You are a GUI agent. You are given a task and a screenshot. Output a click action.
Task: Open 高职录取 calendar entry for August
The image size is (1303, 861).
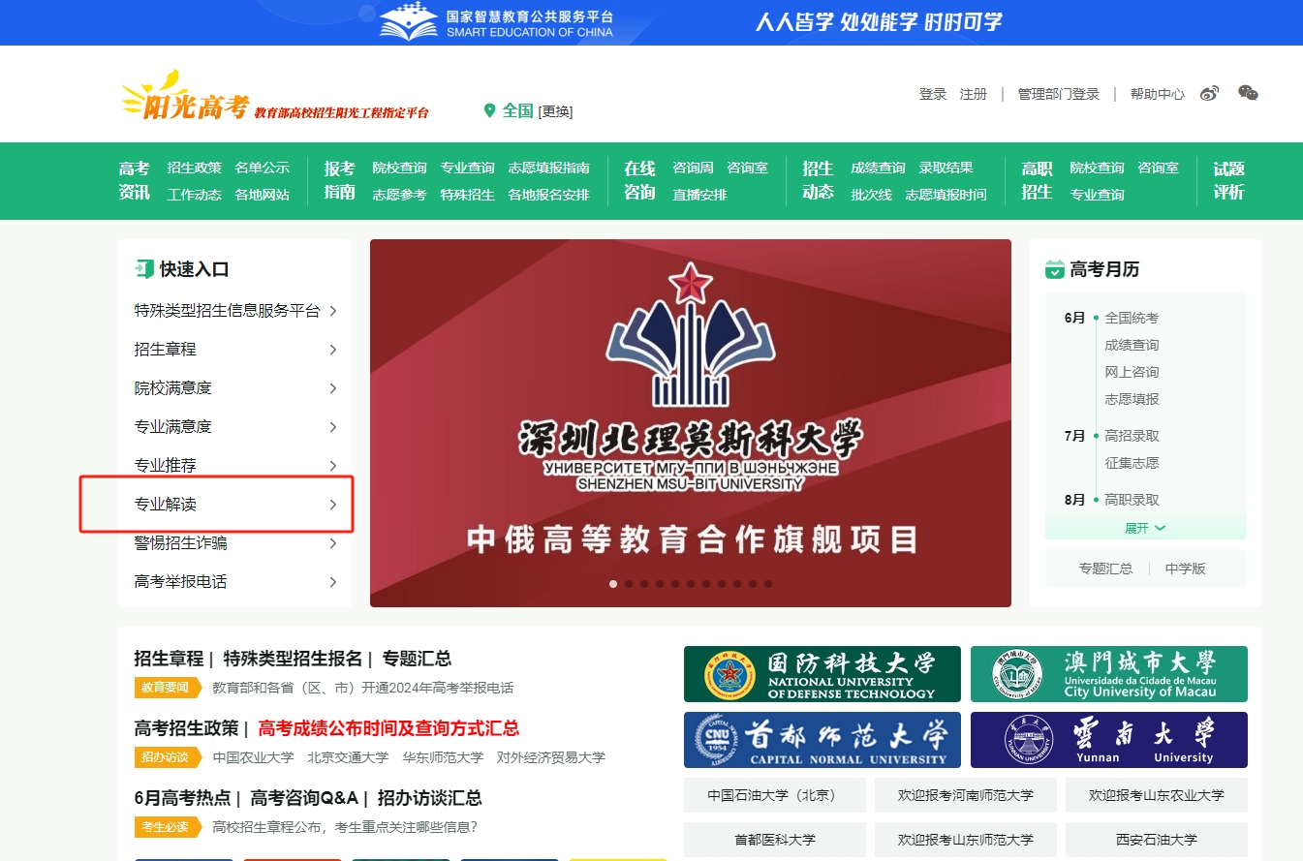[1132, 500]
